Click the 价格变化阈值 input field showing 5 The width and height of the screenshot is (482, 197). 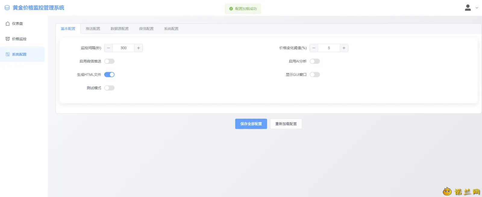(x=329, y=48)
